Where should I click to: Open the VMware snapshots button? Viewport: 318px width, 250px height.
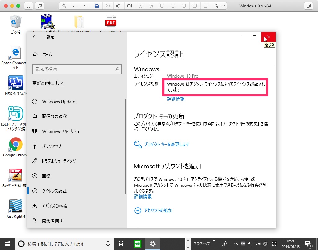(x=40, y=6)
